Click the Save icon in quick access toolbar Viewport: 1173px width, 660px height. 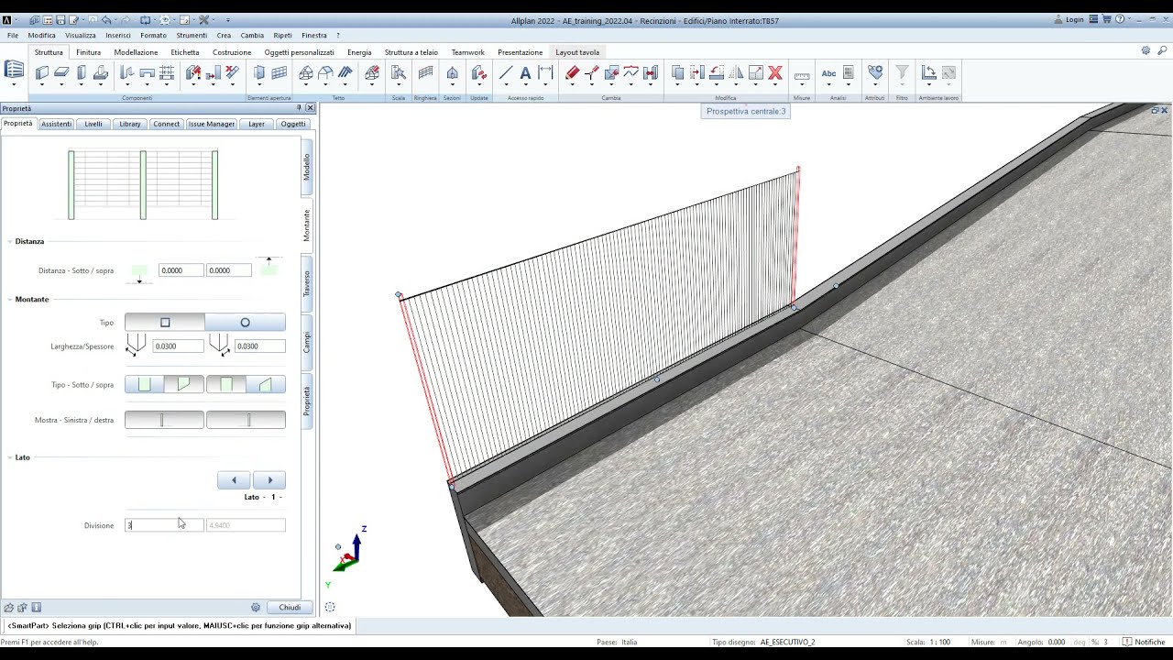click(x=60, y=19)
